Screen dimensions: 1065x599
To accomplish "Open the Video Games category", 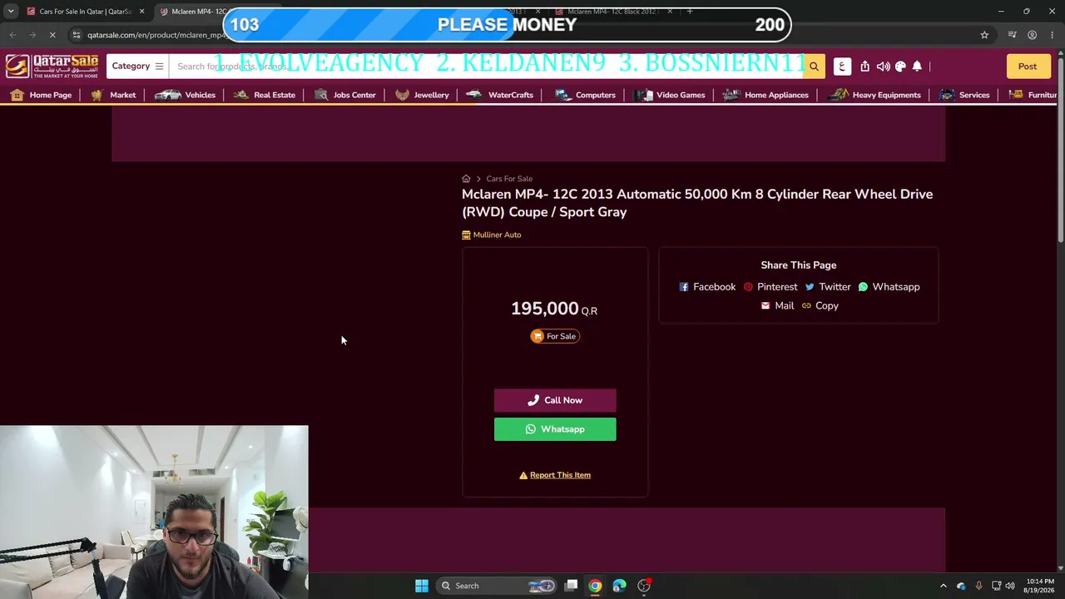I will 670,95.
